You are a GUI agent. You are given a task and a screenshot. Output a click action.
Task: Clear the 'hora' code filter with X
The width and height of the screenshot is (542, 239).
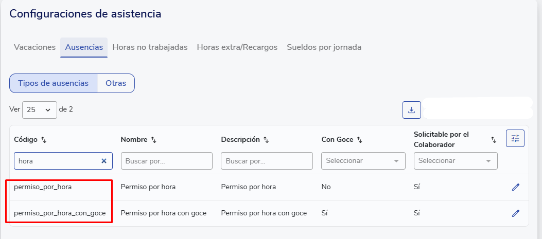(x=103, y=161)
